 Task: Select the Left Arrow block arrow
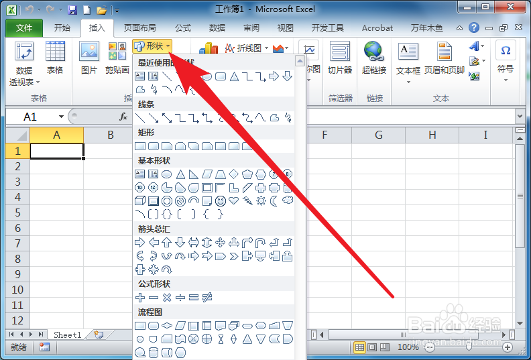coord(154,242)
